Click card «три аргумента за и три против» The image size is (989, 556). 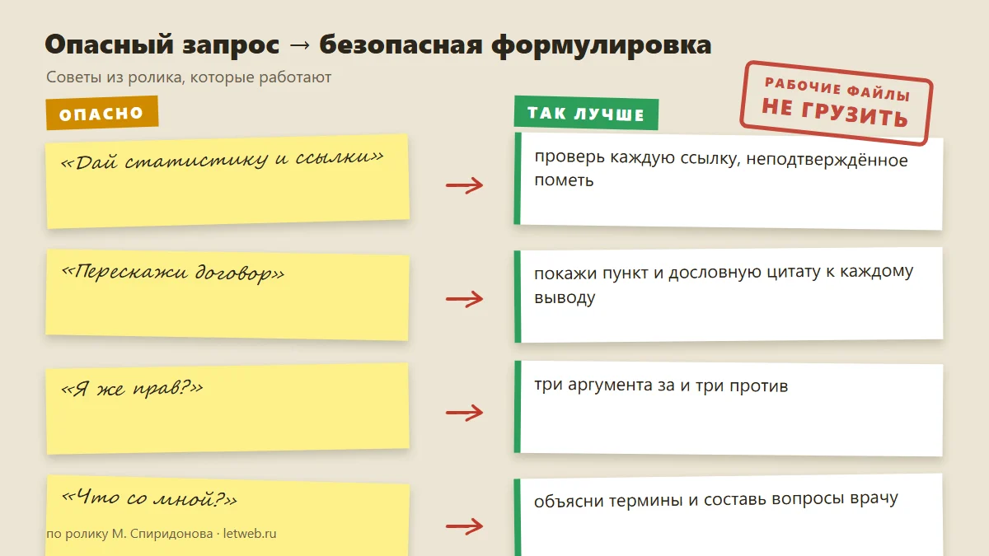pyautogui.click(x=729, y=409)
